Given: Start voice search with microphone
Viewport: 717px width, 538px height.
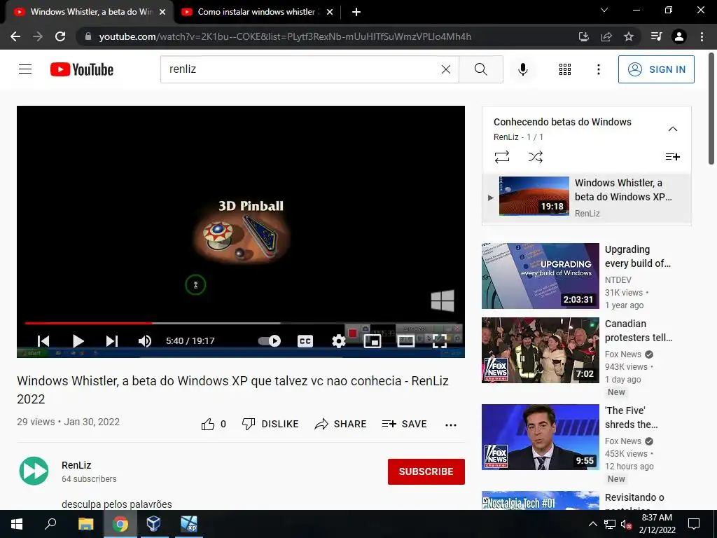Looking at the screenshot, I should pyautogui.click(x=522, y=69).
